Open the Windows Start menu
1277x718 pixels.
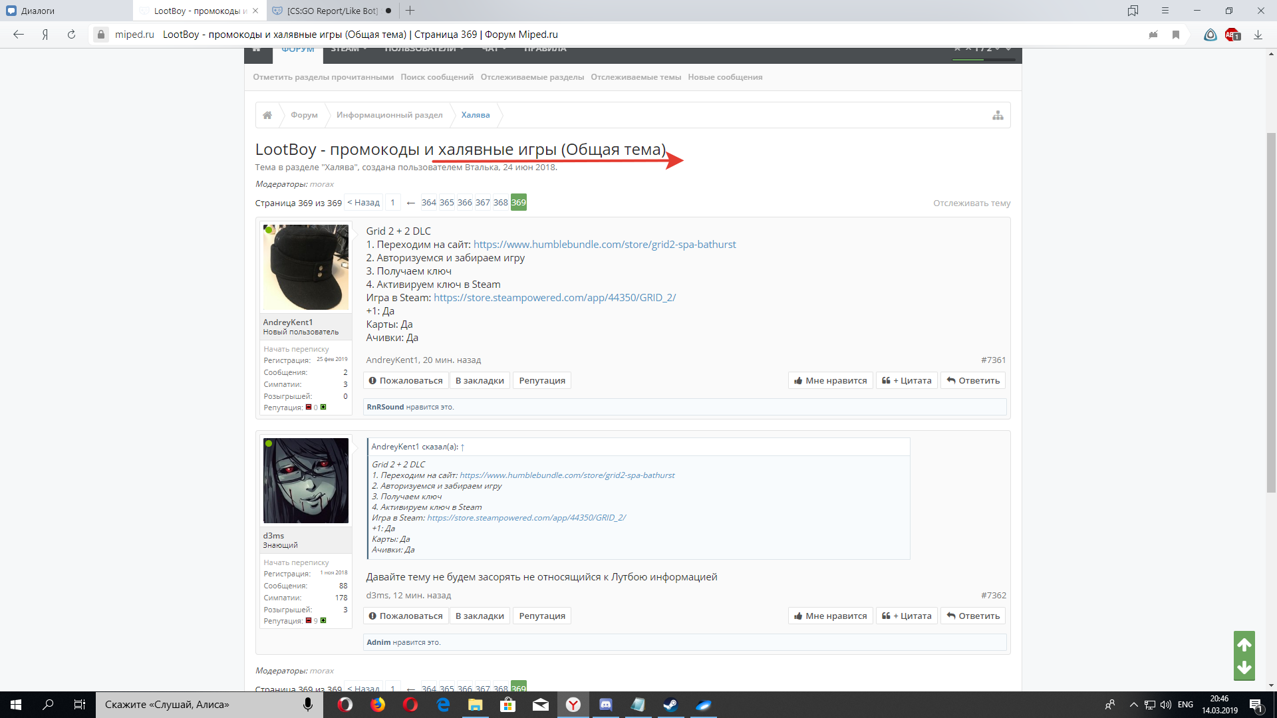pyautogui.click(x=16, y=705)
